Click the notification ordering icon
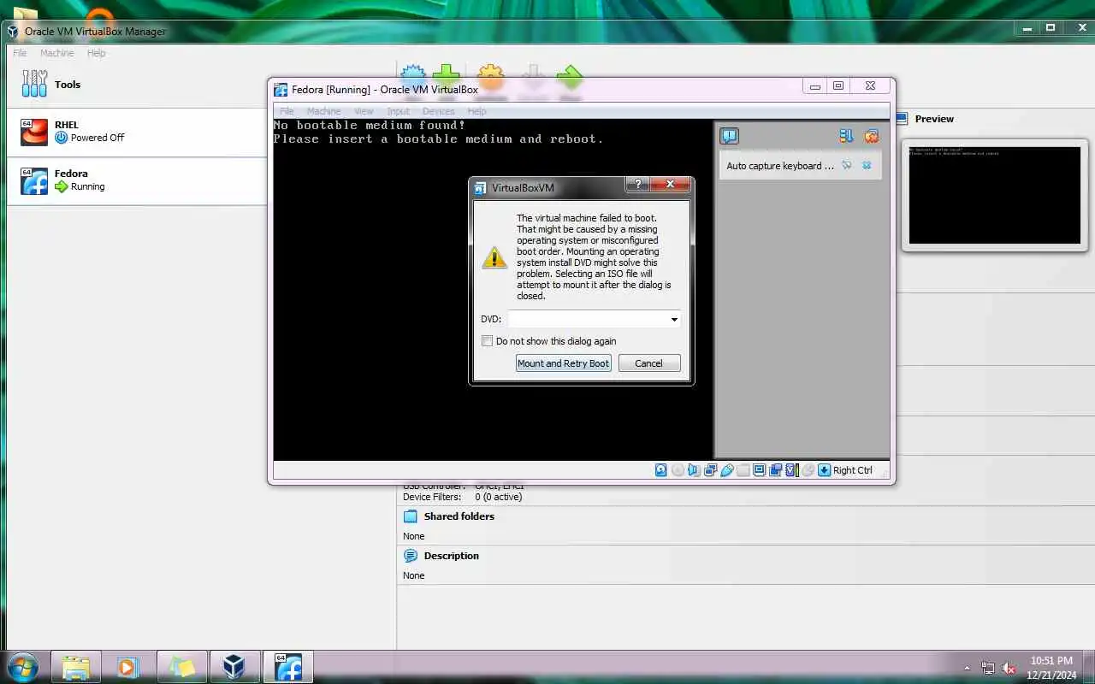This screenshot has width=1095, height=684. (x=846, y=136)
